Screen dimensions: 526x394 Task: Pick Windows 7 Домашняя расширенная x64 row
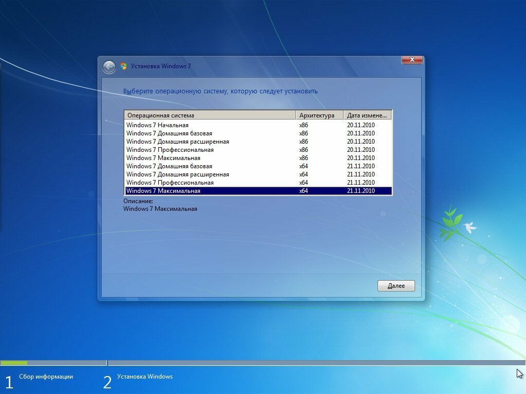178,174
